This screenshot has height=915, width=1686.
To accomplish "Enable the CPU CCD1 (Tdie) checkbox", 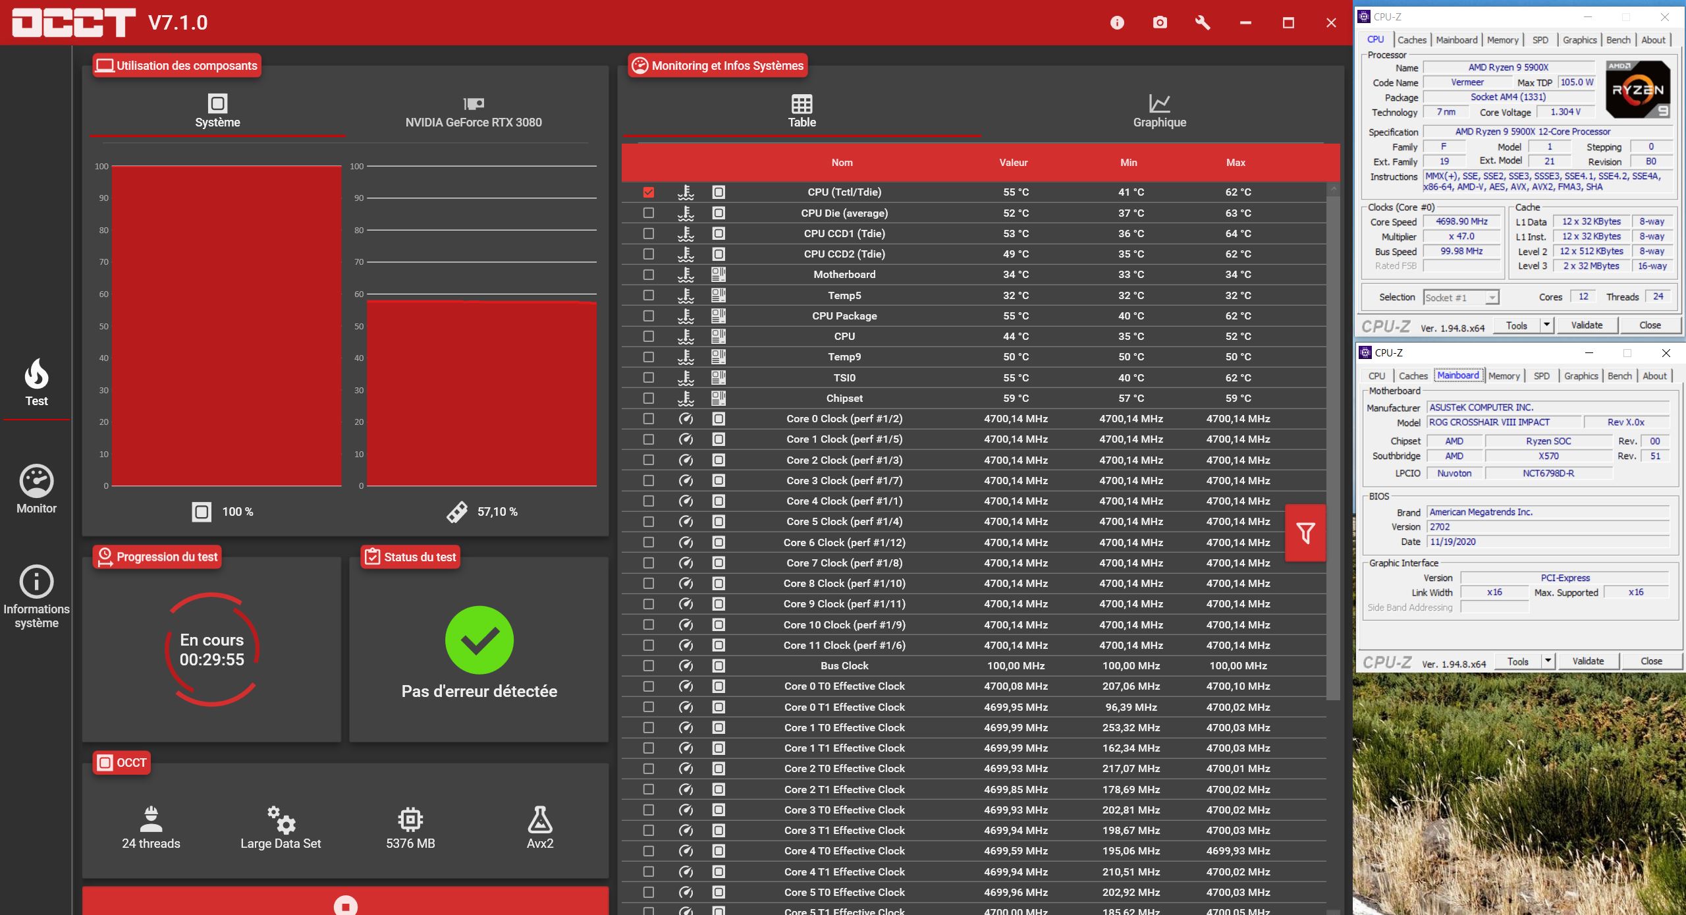I will point(649,233).
